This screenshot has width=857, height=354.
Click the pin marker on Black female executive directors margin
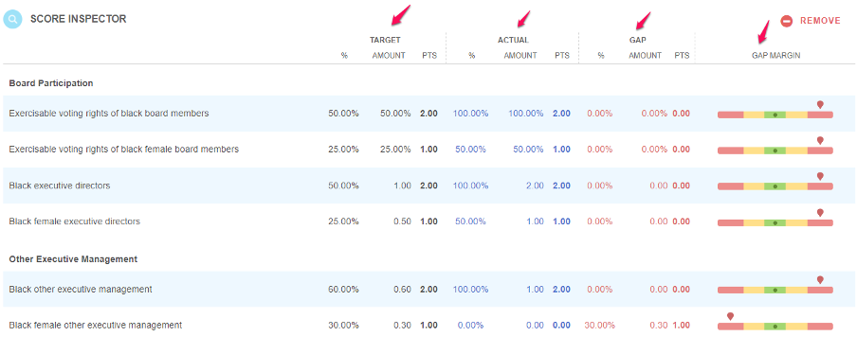(x=820, y=213)
